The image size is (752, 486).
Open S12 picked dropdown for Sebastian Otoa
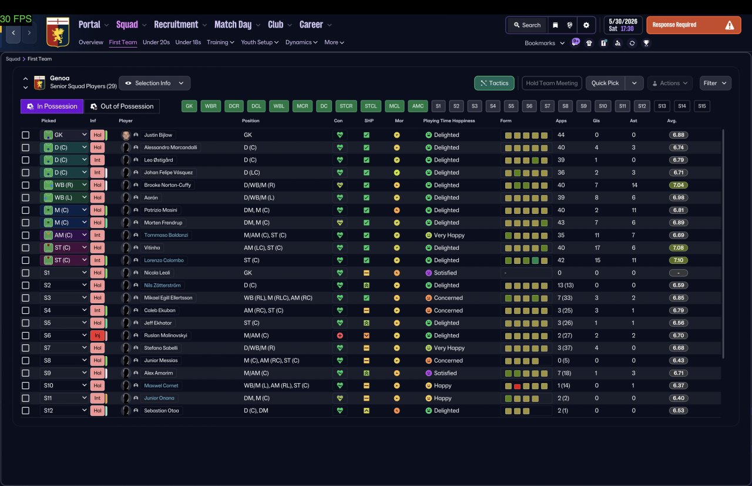click(x=64, y=411)
